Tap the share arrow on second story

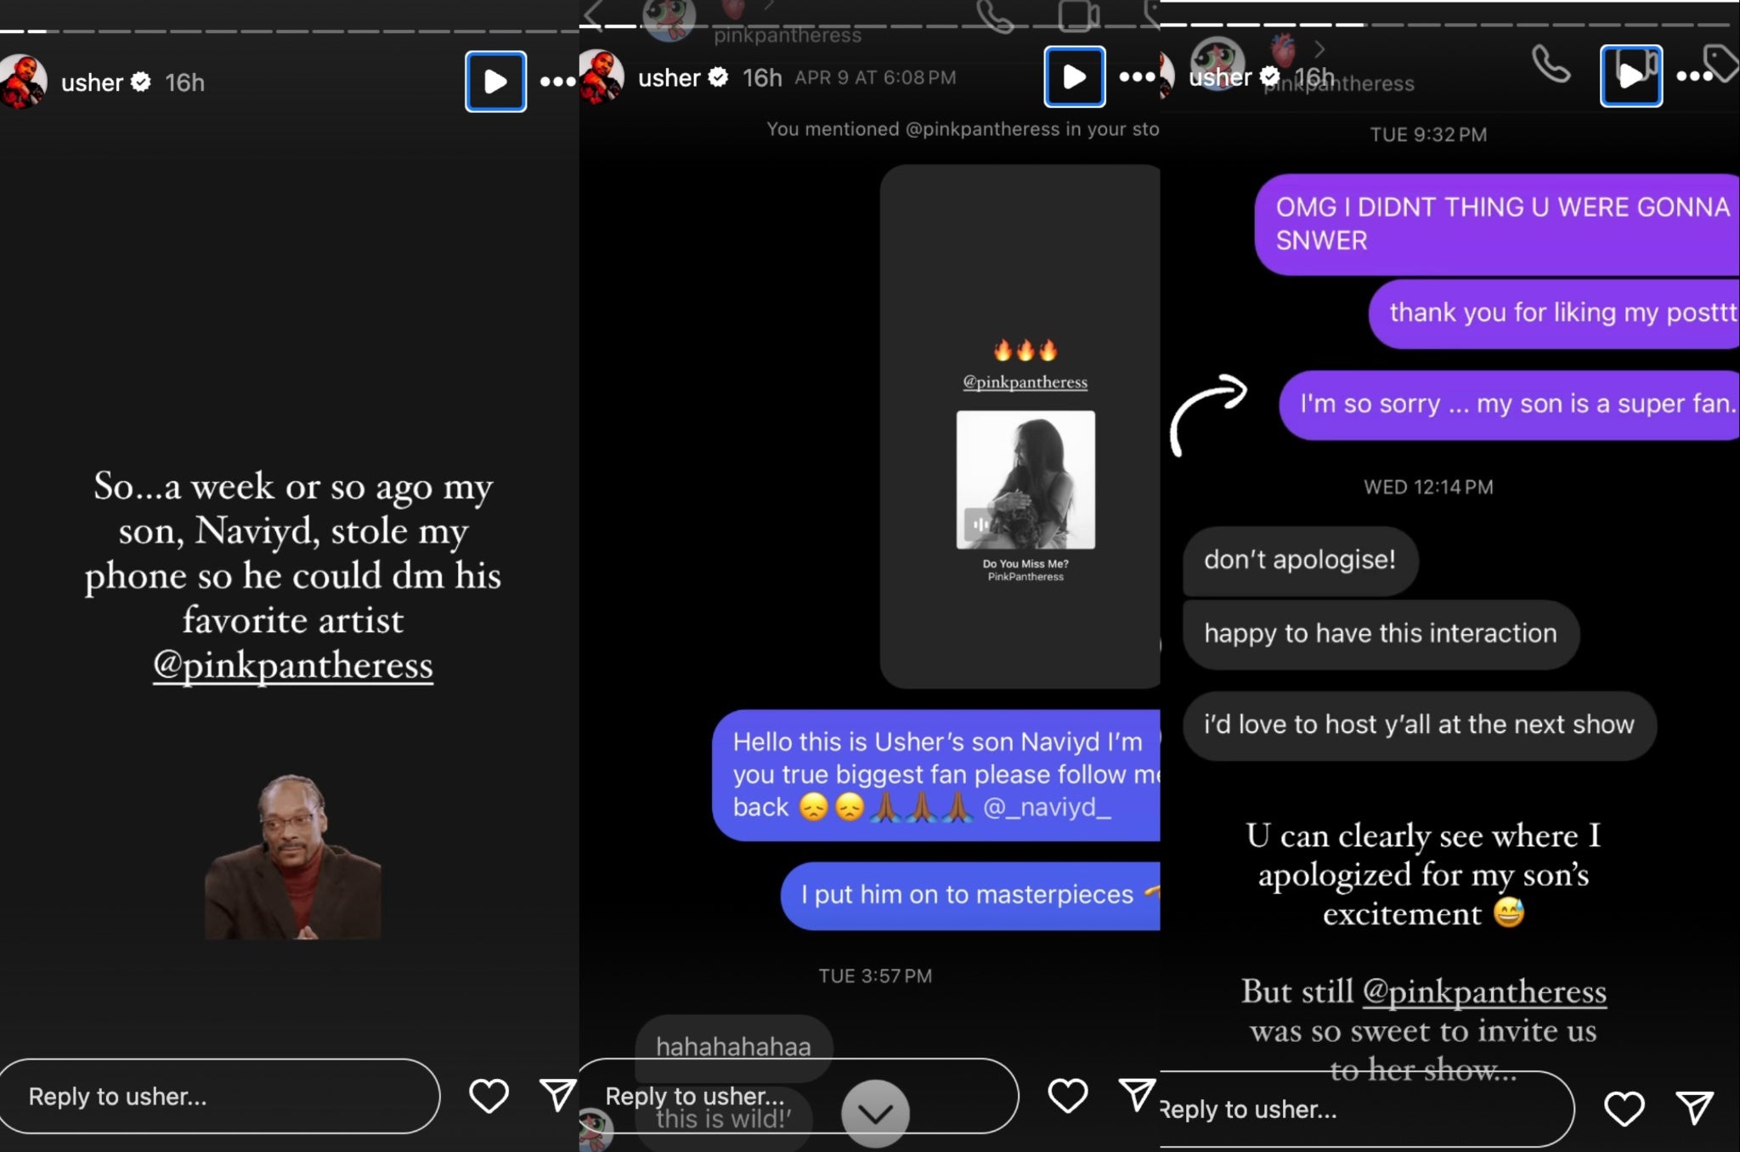[x=1136, y=1095]
